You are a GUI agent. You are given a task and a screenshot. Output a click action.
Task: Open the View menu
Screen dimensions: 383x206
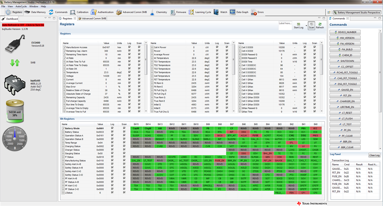point(10,6)
